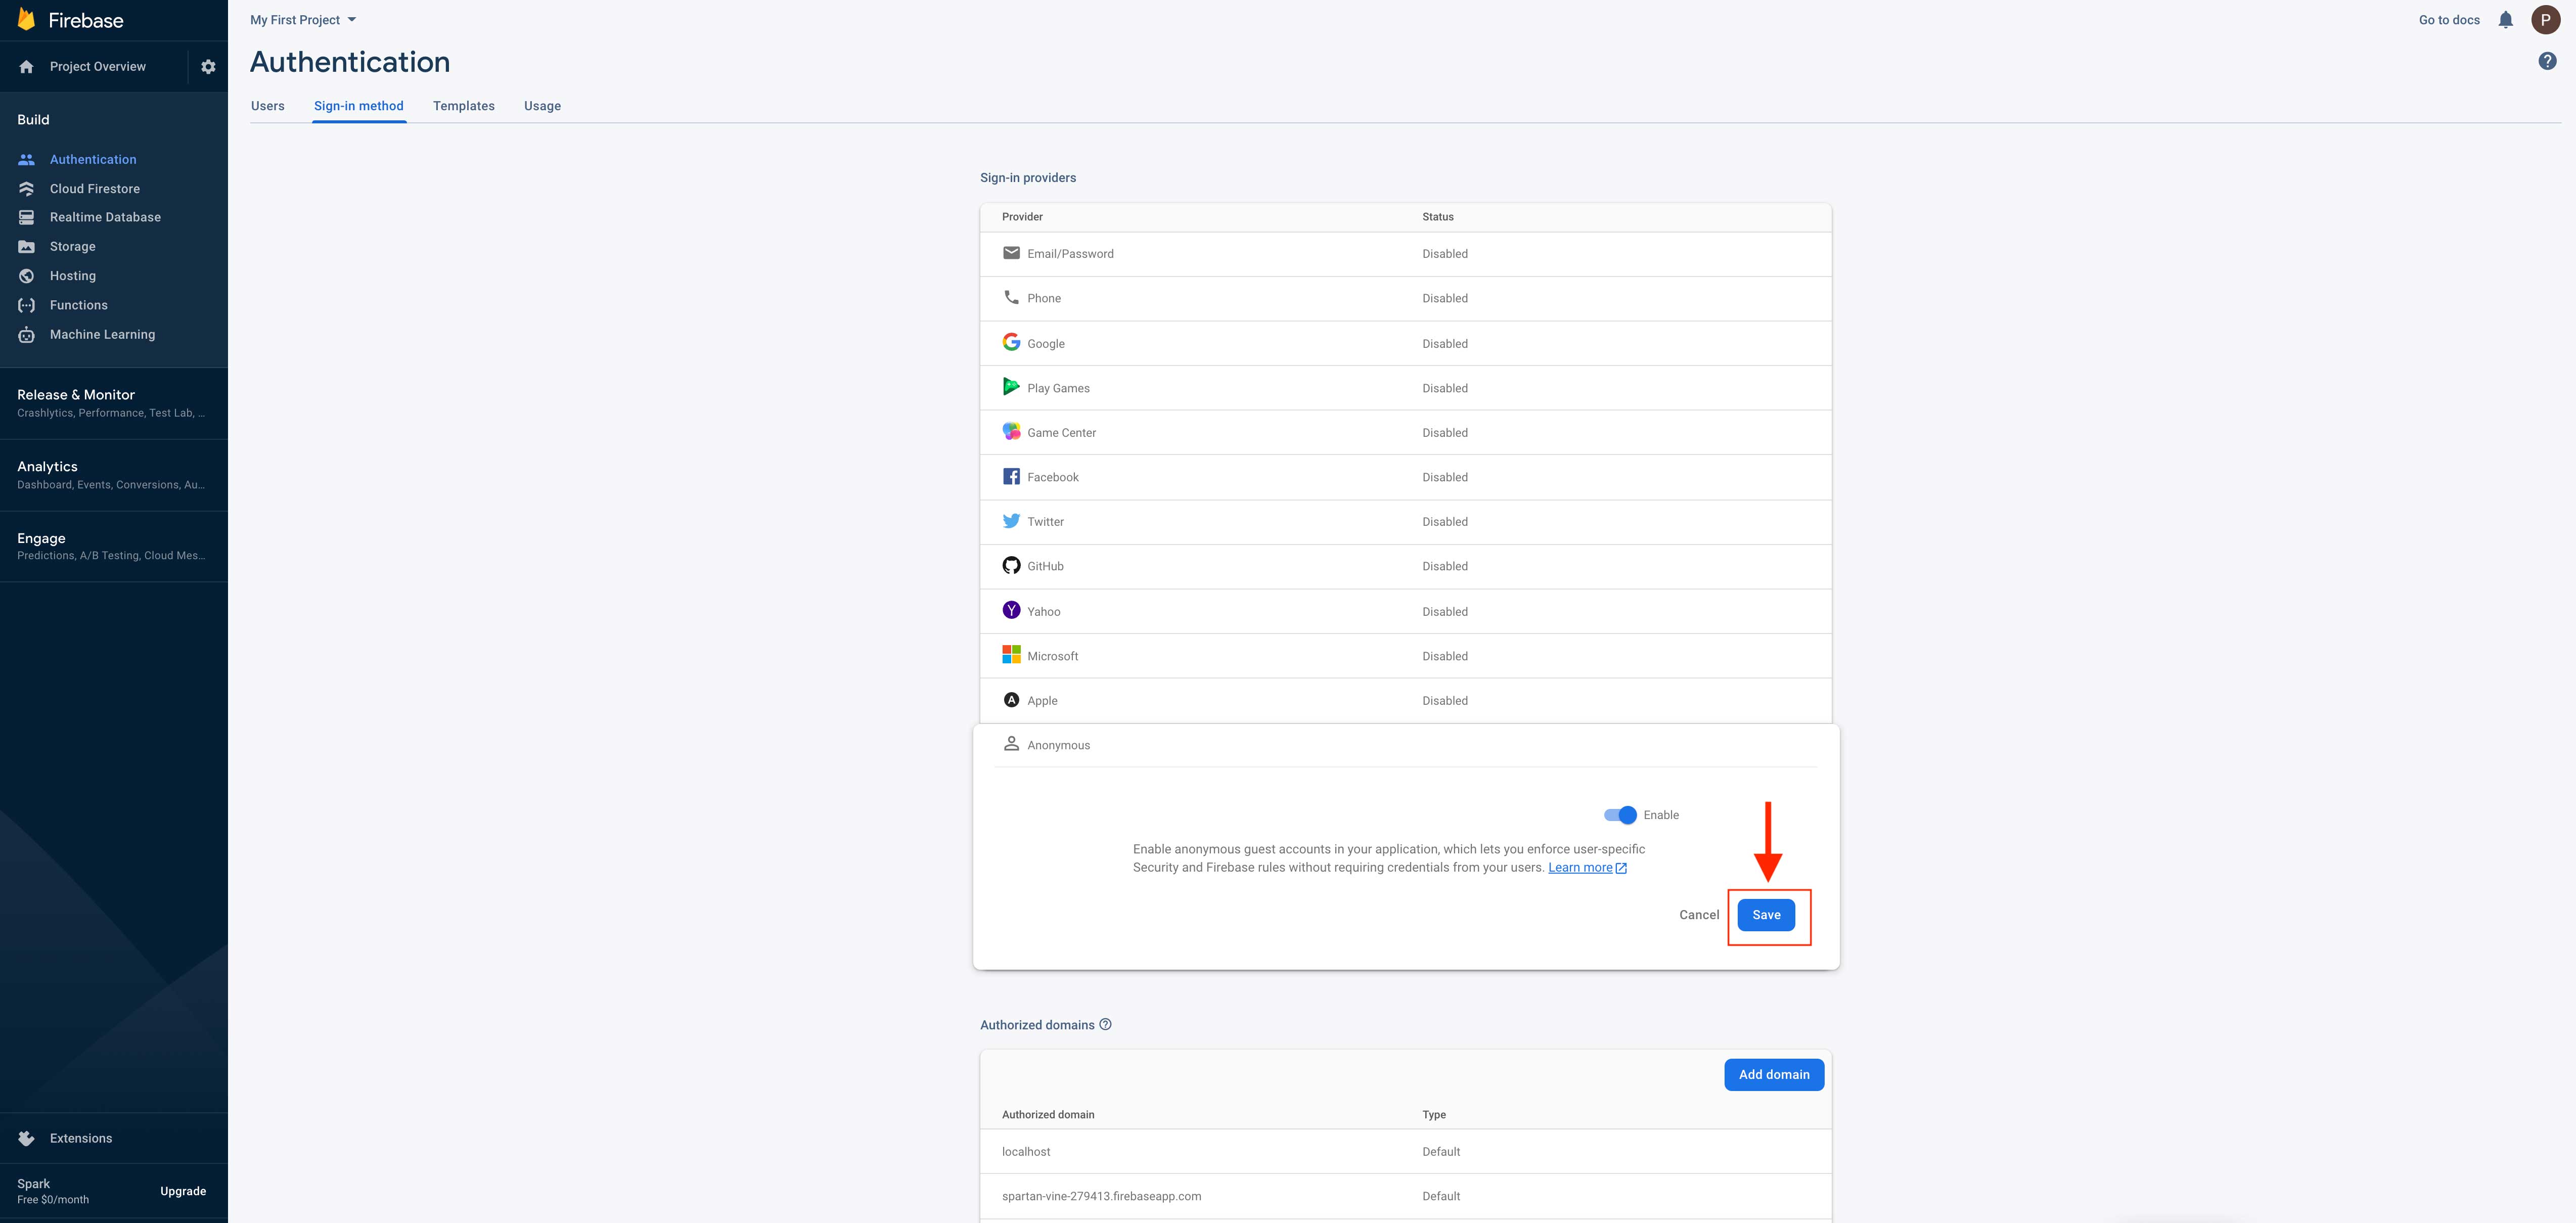Click the Realtime Database icon
Viewport: 2576px width, 1223px height.
coord(27,217)
